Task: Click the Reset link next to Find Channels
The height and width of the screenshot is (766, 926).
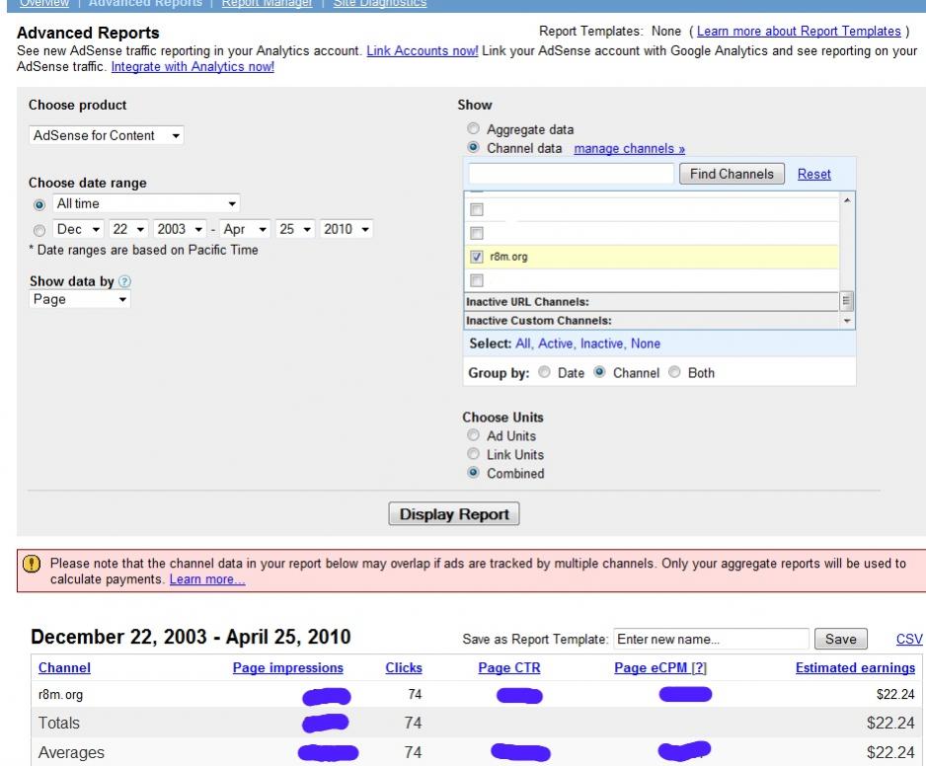Action: (x=813, y=174)
